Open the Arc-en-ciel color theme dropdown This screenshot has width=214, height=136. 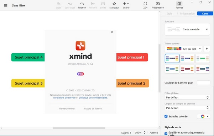(x=183, y=49)
